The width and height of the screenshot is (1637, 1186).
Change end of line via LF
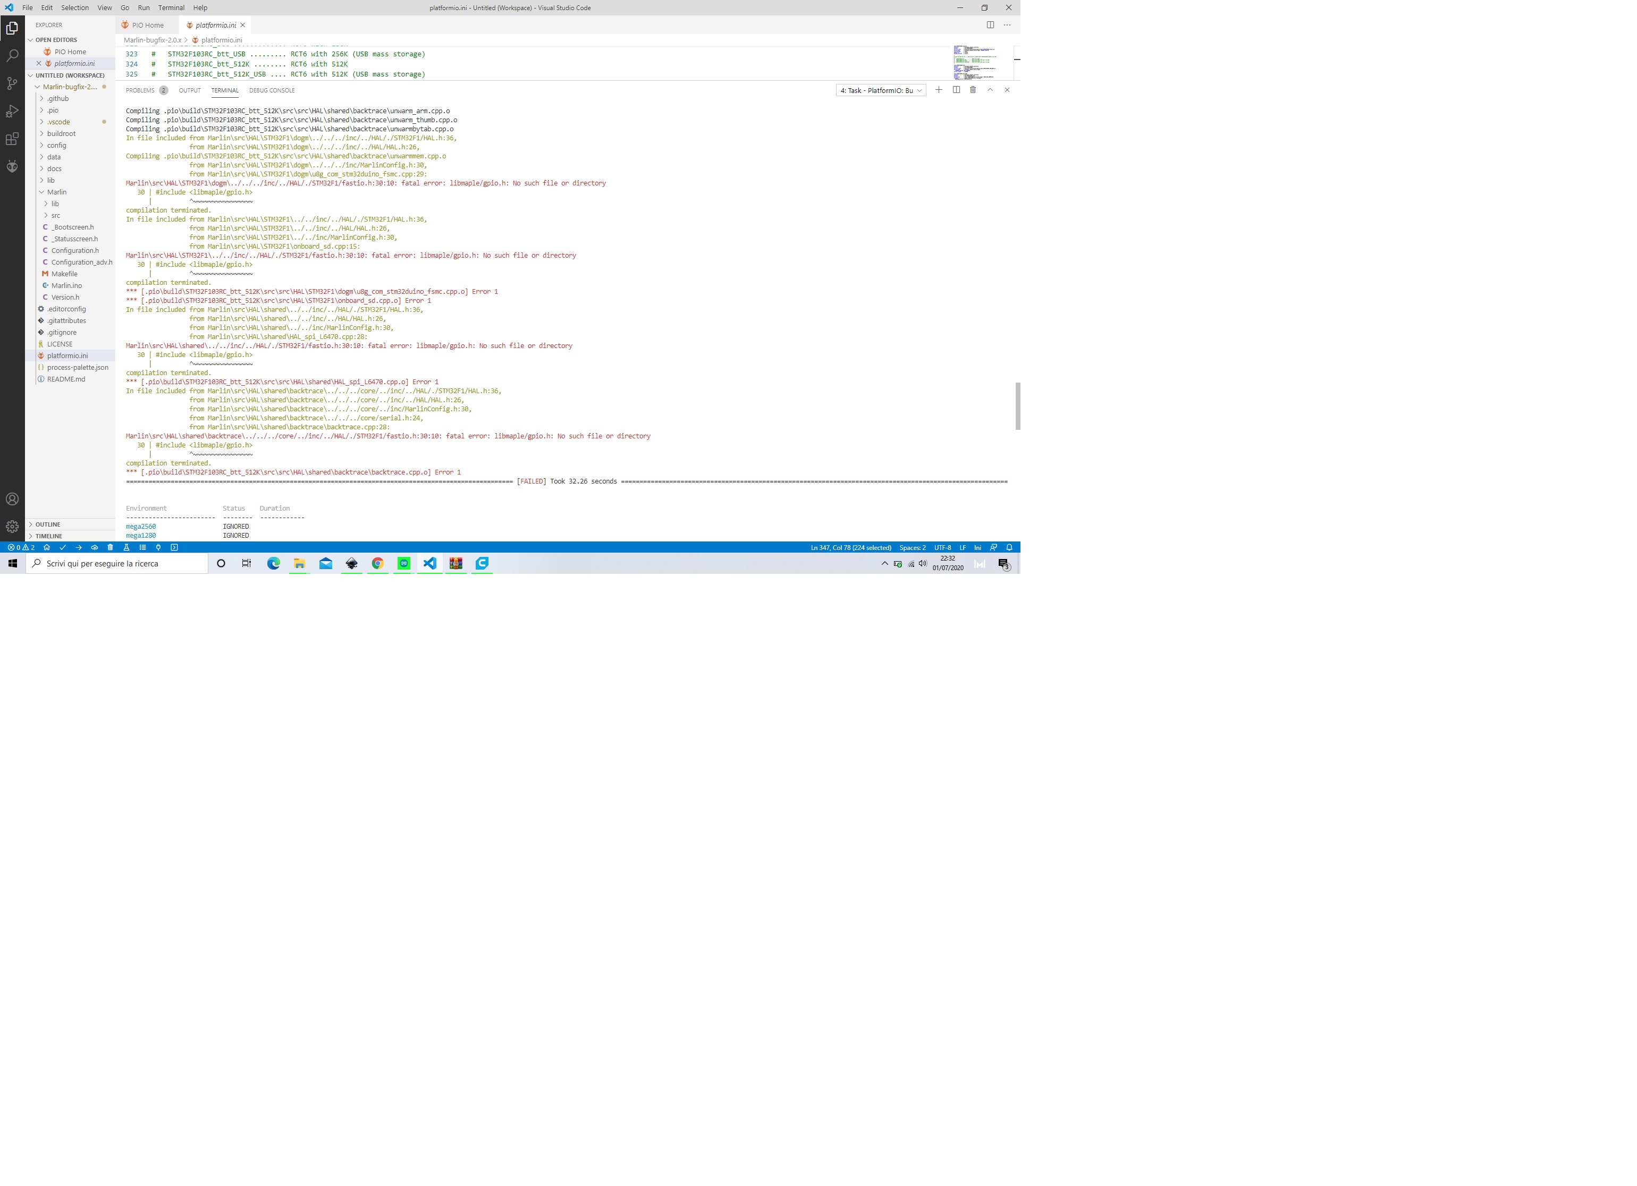coord(962,547)
